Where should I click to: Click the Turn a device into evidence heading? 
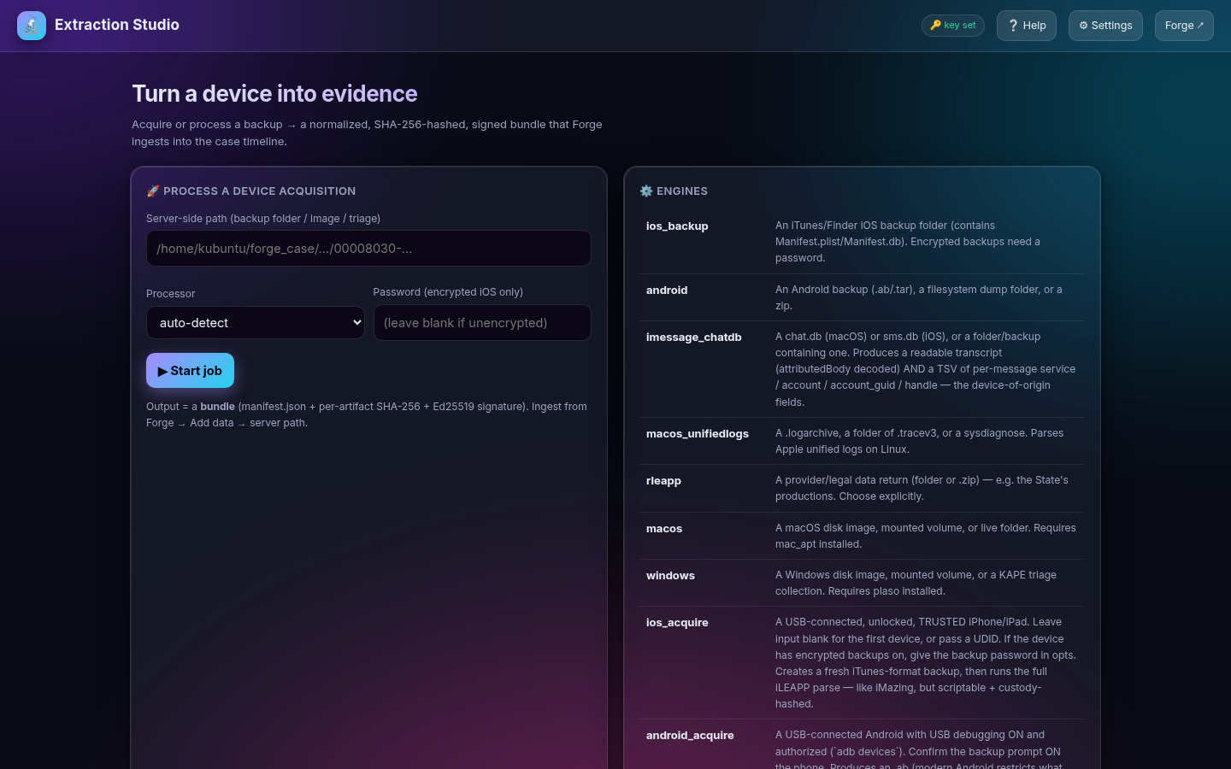tap(274, 94)
